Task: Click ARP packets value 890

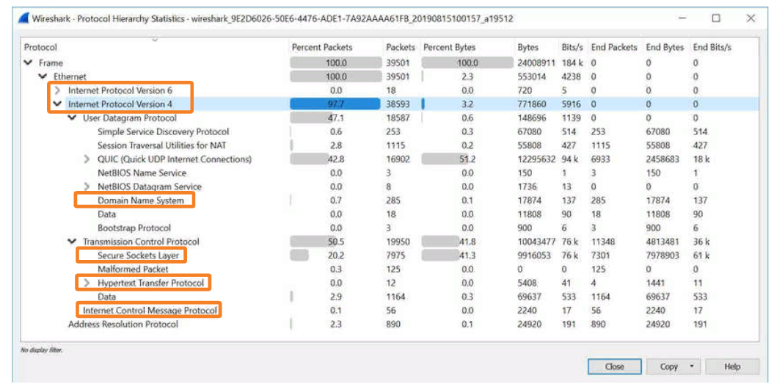Action: click(x=393, y=325)
